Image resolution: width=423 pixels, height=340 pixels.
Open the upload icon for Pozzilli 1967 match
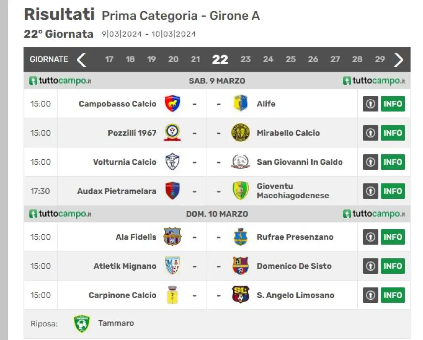pos(370,133)
